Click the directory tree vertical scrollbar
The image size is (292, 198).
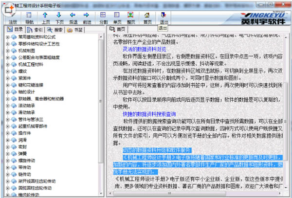point(101,97)
